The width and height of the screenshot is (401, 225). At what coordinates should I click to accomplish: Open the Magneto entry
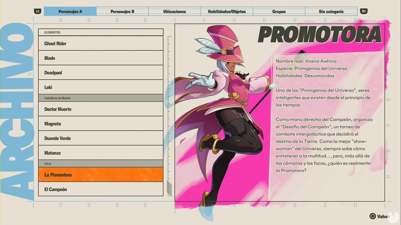pyautogui.click(x=101, y=123)
